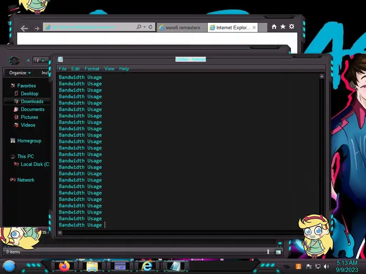Open Videos in Explorer navigation pane
366x274 pixels.
[x=28, y=125]
